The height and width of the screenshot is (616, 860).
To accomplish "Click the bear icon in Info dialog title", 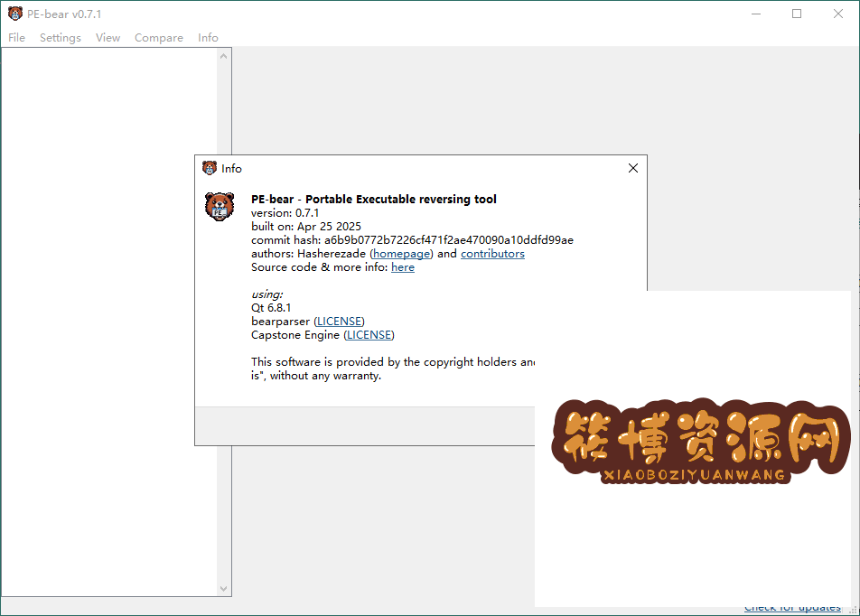I will point(210,168).
